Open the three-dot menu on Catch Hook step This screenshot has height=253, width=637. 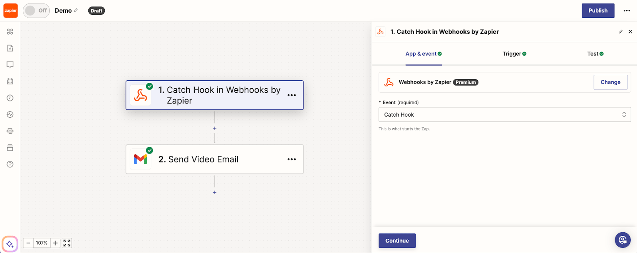click(291, 95)
